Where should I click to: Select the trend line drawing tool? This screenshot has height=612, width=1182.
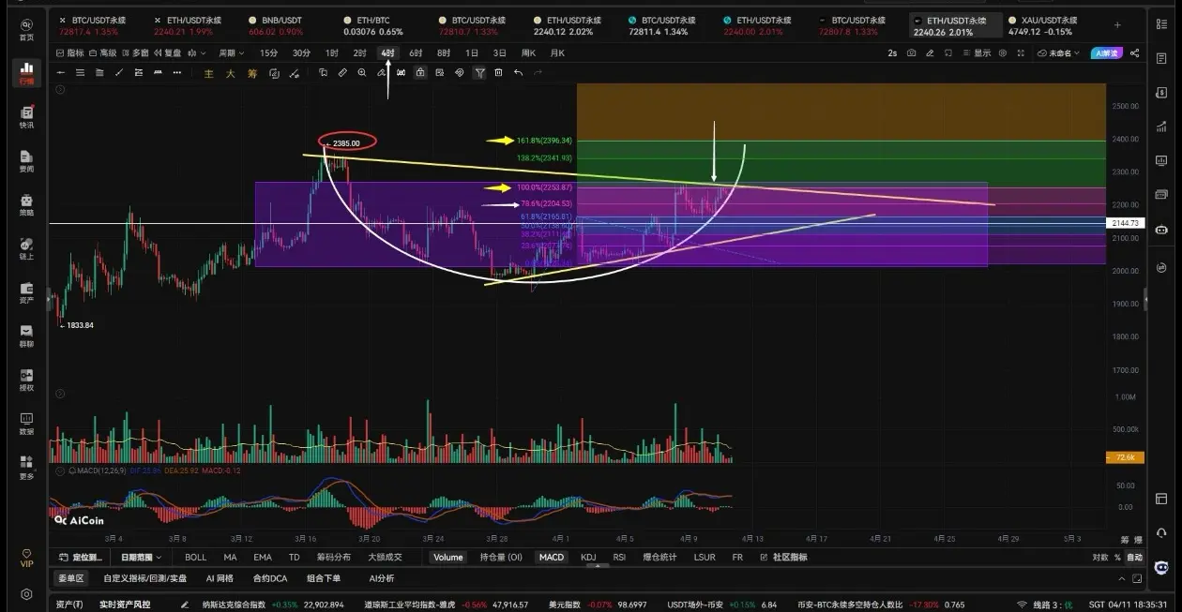(x=119, y=72)
